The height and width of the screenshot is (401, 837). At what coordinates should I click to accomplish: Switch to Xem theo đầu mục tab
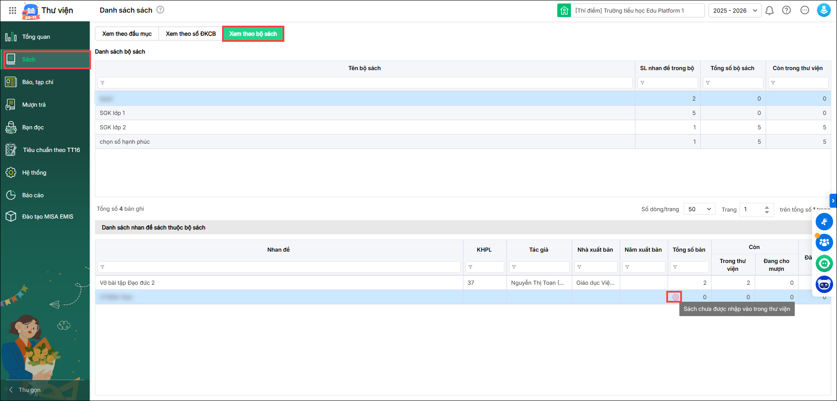pyautogui.click(x=127, y=34)
